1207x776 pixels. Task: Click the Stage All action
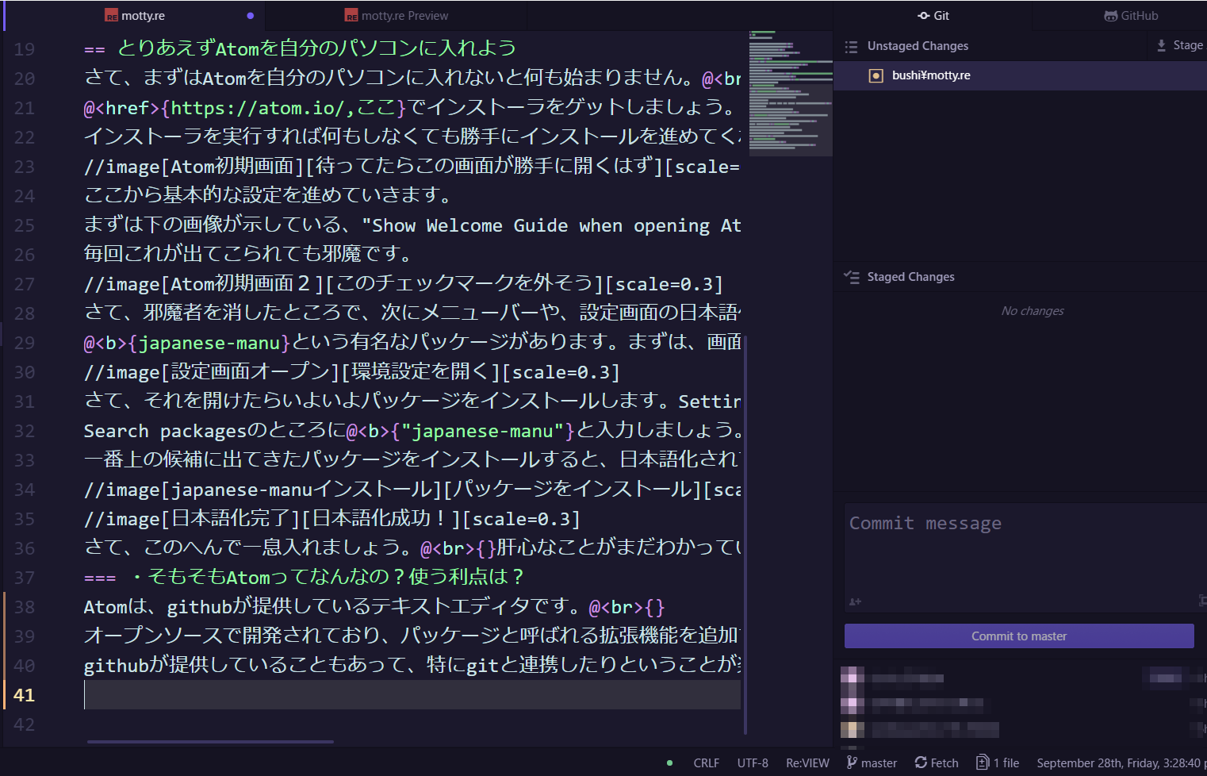pyautogui.click(x=1178, y=45)
